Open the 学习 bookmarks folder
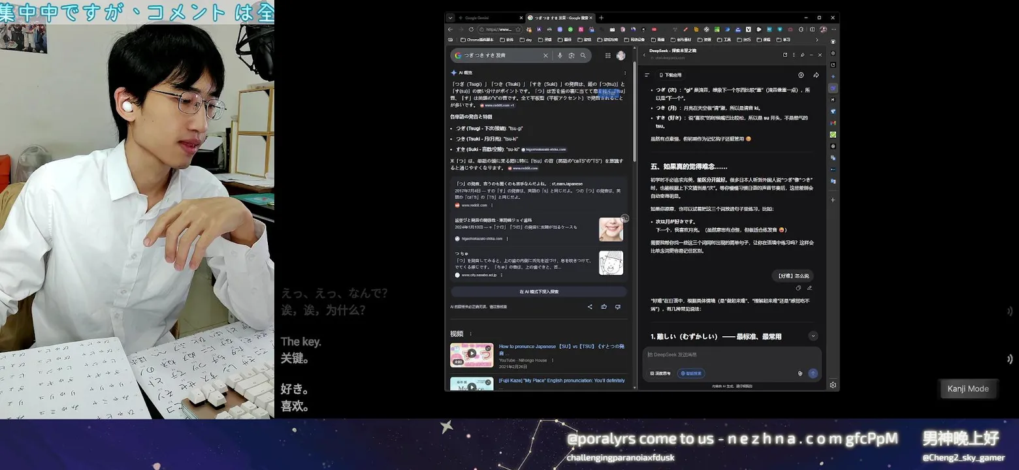This screenshot has width=1019, height=470. (x=783, y=40)
